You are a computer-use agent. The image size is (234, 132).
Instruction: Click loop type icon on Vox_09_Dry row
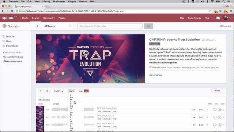pos(194,110)
